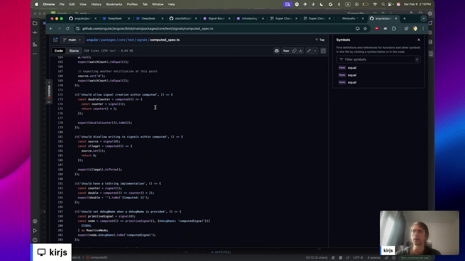Click the address bar URL
The image size is (465, 261).
pos(147,28)
